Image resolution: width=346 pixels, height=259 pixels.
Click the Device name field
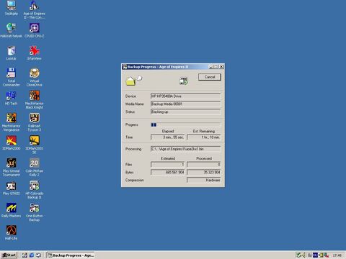[x=185, y=96]
